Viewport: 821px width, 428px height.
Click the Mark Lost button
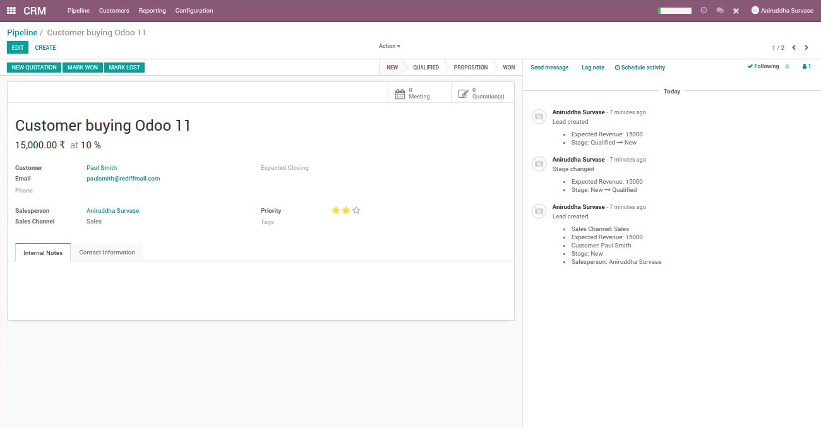pyautogui.click(x=124, y=68)
